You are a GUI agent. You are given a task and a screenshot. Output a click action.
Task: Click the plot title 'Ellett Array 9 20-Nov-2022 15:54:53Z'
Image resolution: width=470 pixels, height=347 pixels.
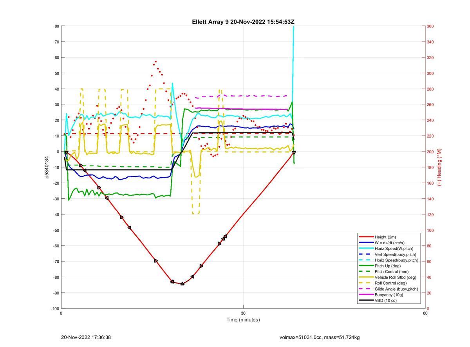[243, 22]
